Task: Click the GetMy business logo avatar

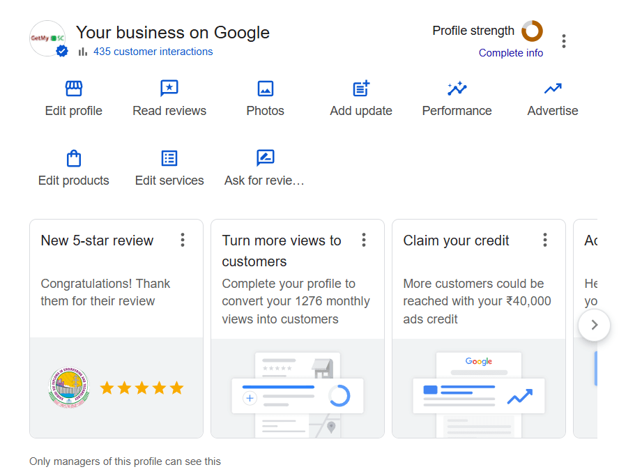Action: point(47,38)
